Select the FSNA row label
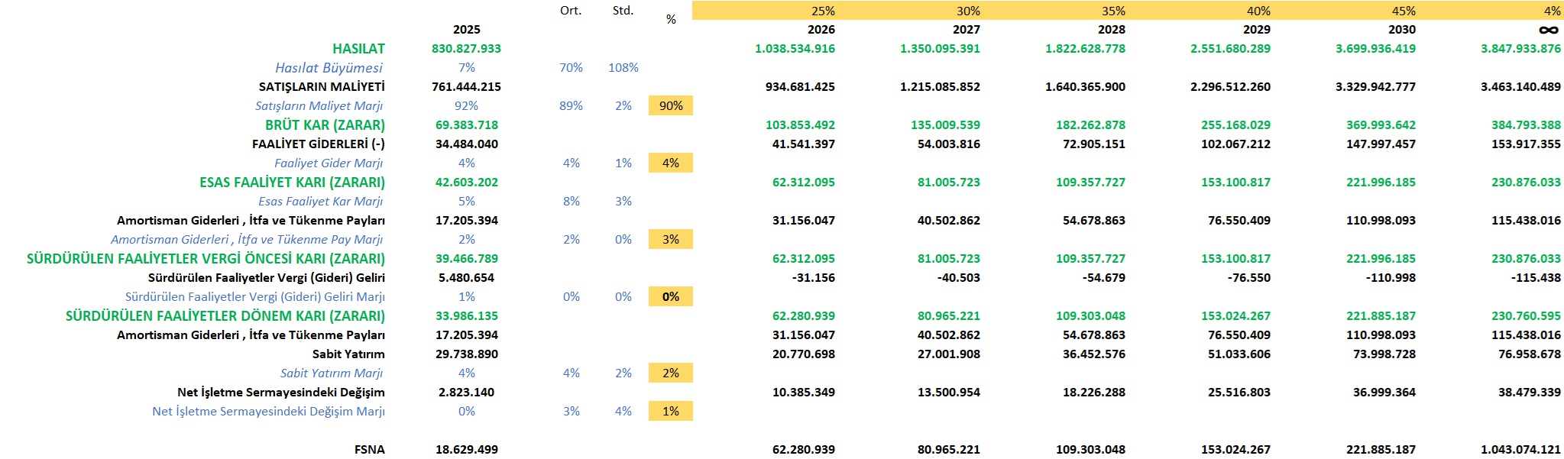The height and width of the screenshot is (459, 1564). click(369, 450)
